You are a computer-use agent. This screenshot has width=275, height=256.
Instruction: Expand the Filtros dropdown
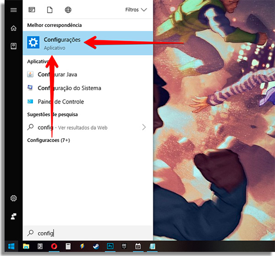click(x=136, y=10)
